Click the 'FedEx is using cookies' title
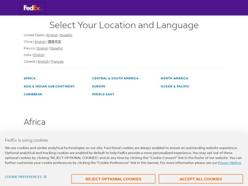This screenshot has width=248, height=186. pyautogui.click(x=26, y=140)
